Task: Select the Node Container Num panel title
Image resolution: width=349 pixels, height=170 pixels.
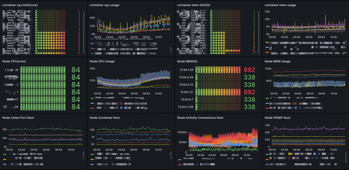Action: click(104, 118)
